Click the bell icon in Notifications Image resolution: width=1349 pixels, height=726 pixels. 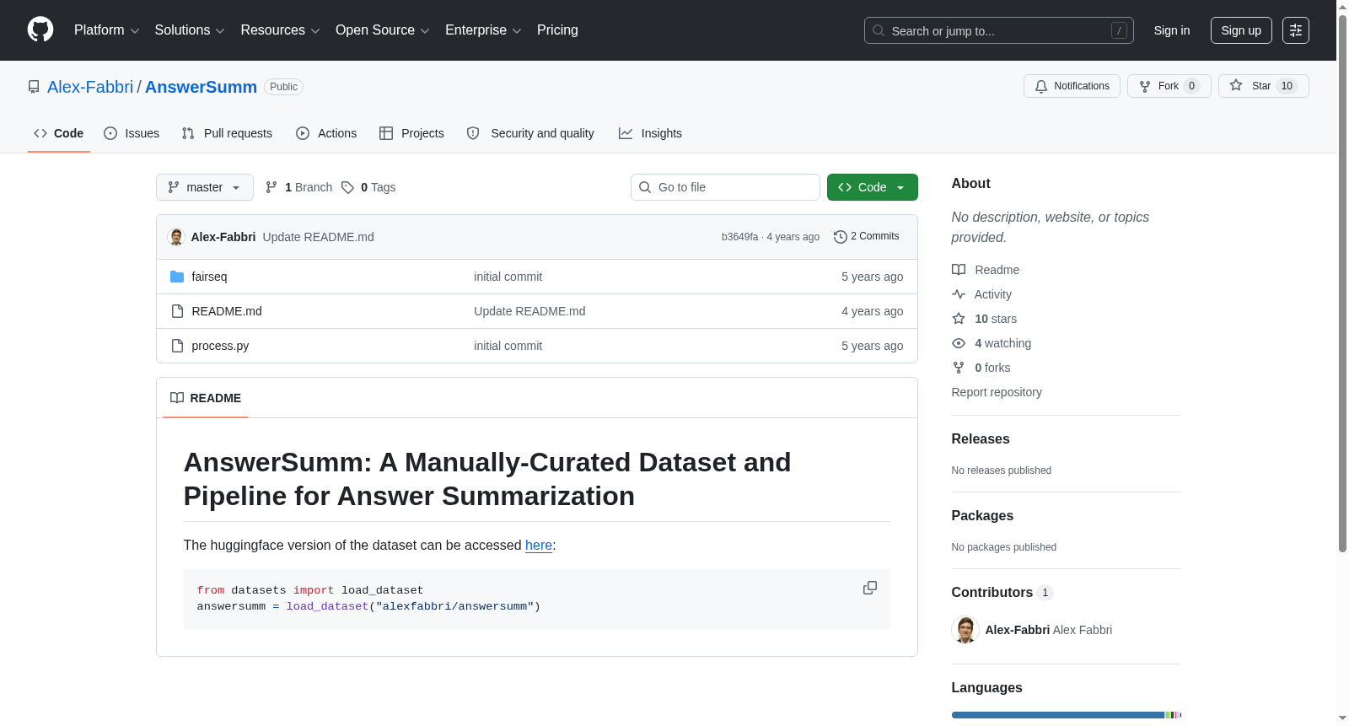(1041, 86)
